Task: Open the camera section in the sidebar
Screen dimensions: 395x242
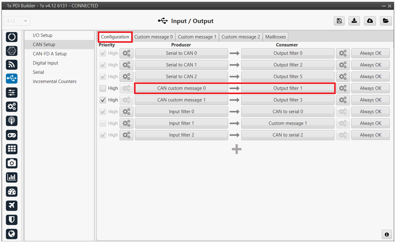Action: coord(12,163)
